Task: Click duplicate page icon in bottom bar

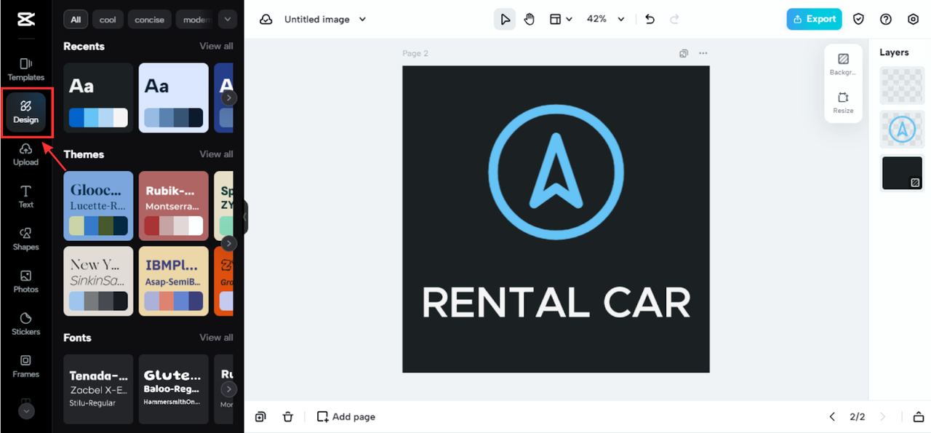Action: 260,417
